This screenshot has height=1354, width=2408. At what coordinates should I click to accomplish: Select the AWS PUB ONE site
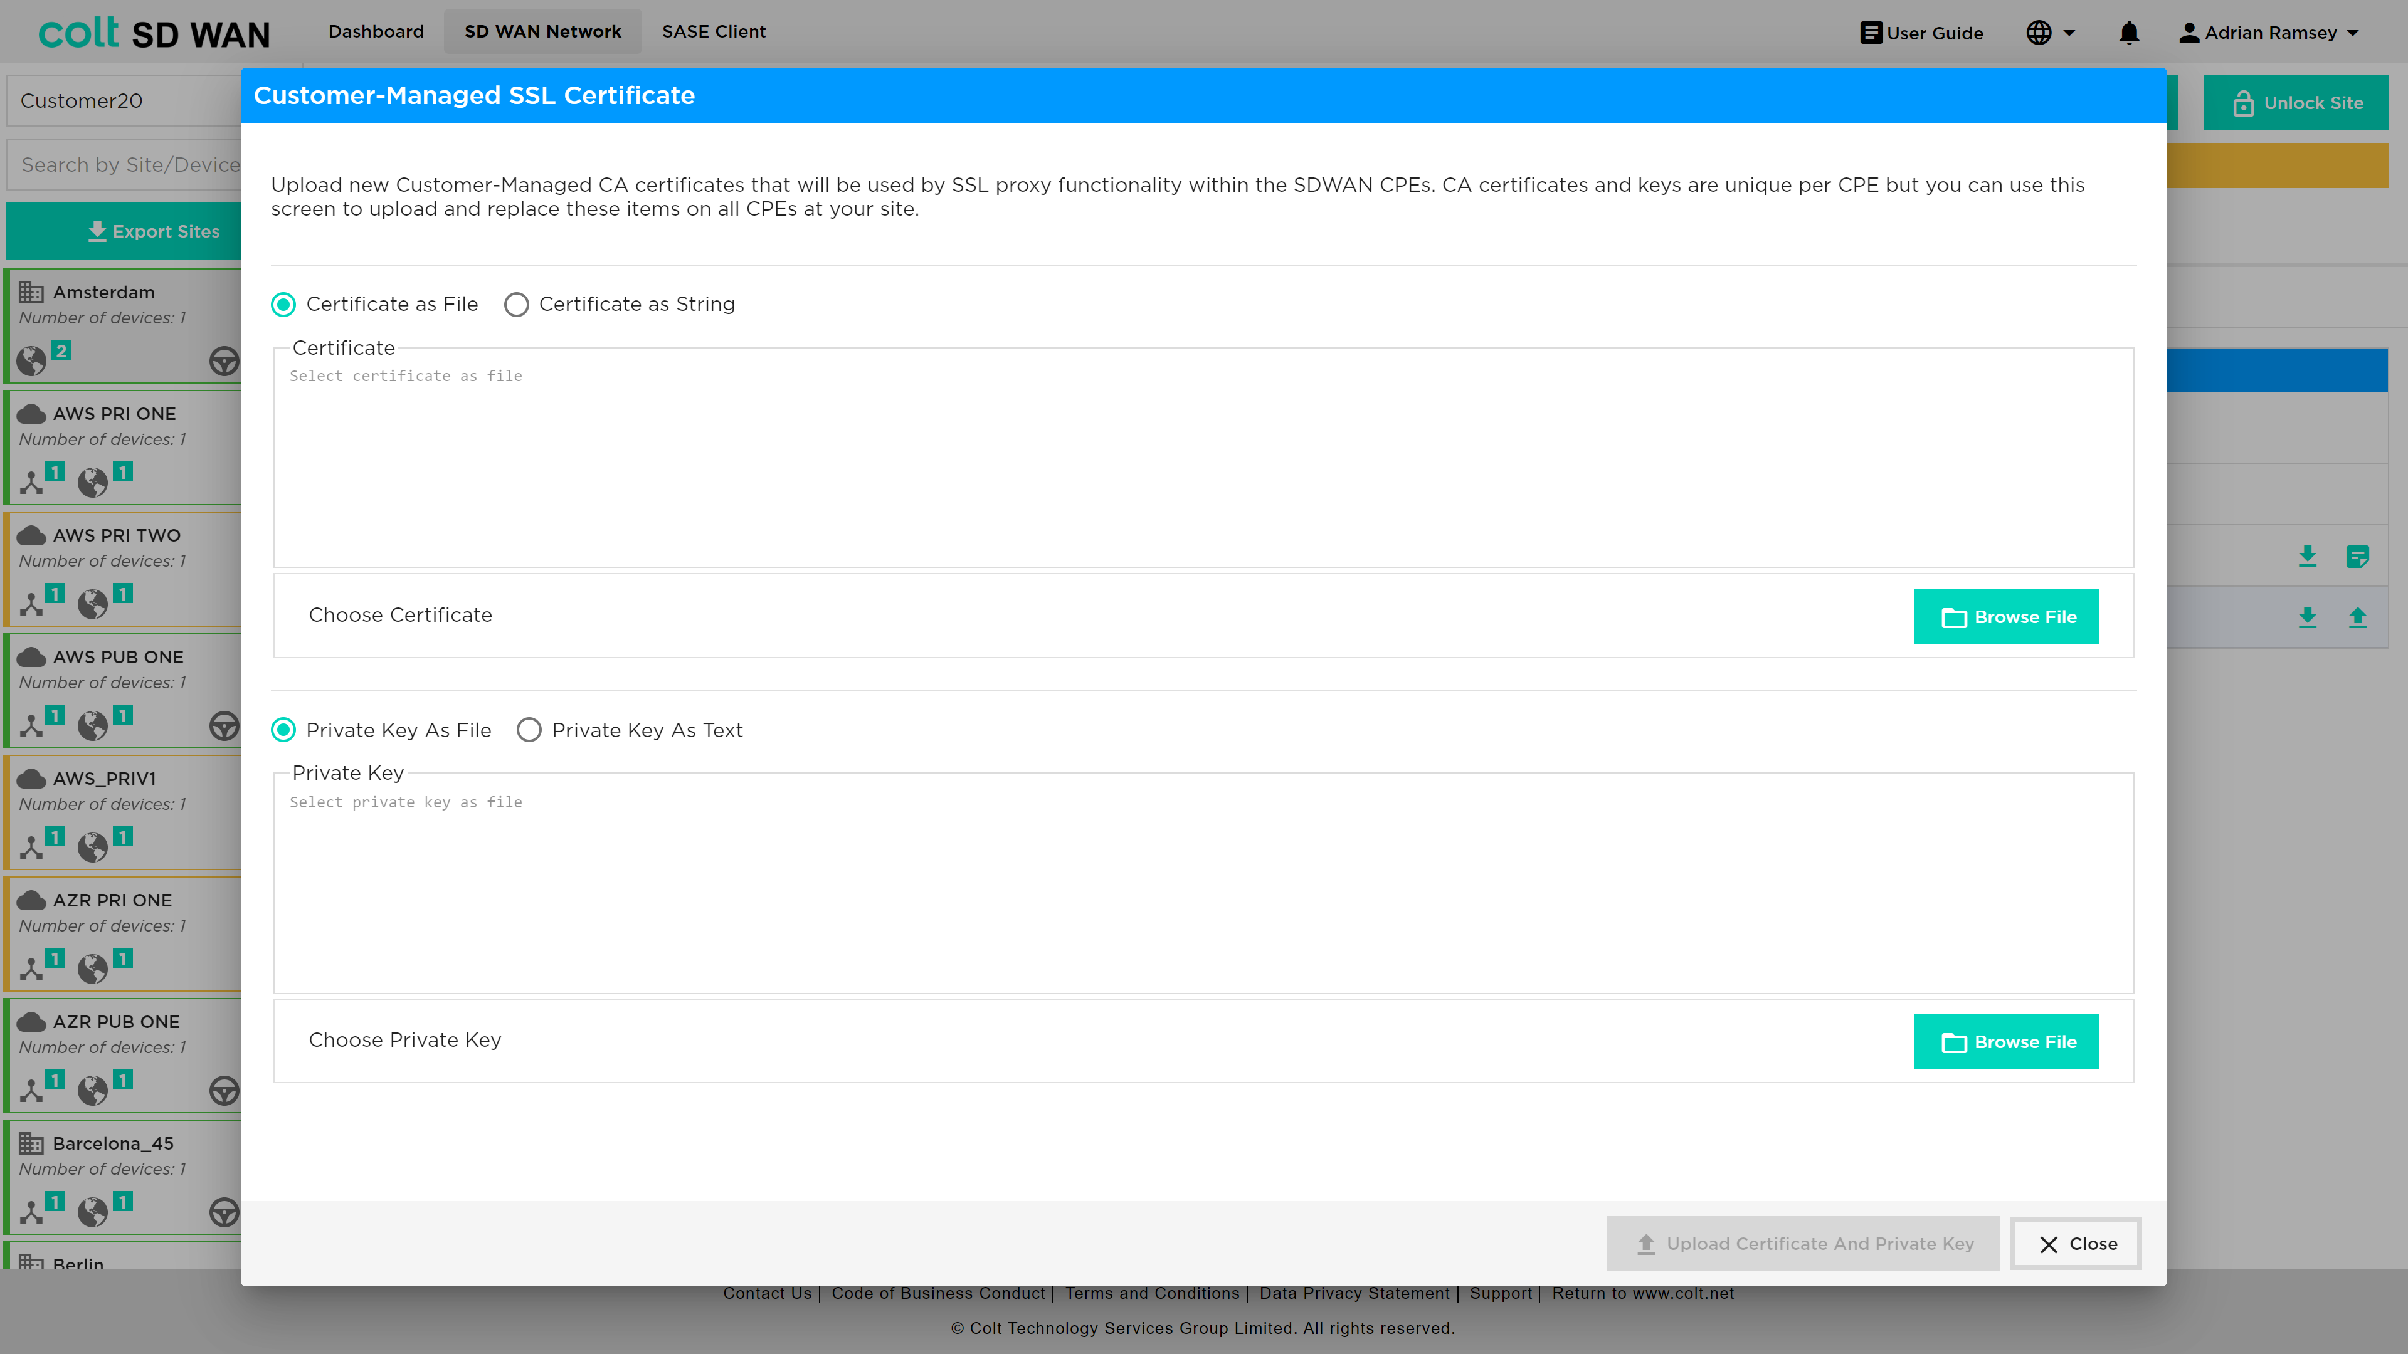122,690
